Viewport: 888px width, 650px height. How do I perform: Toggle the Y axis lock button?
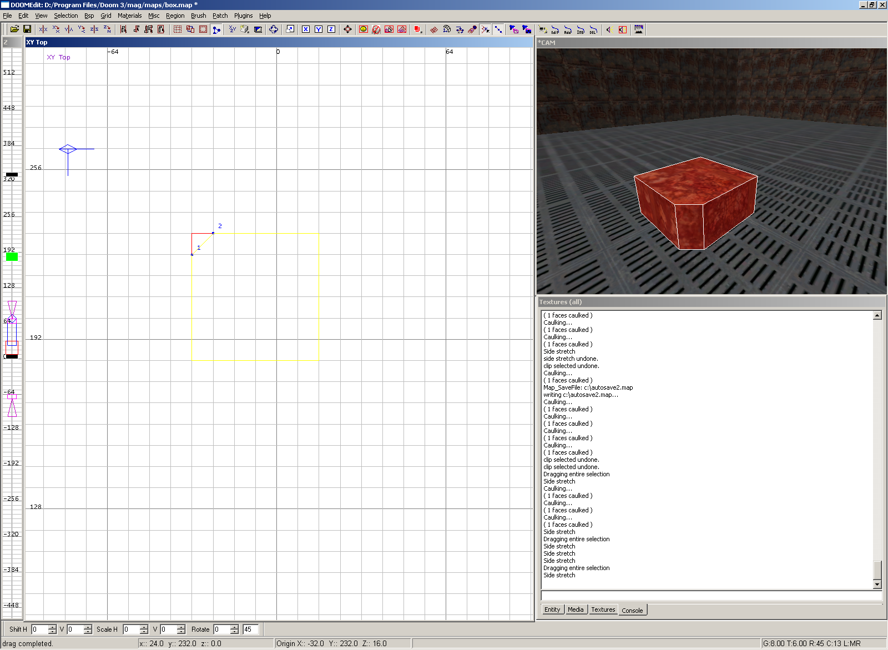[x=319, y=29]
